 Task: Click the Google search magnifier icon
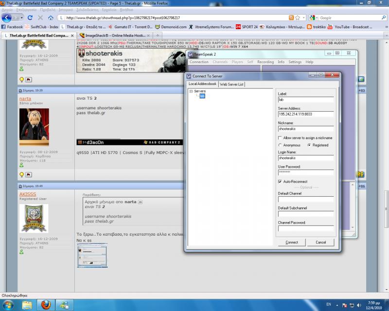point(384,17)
